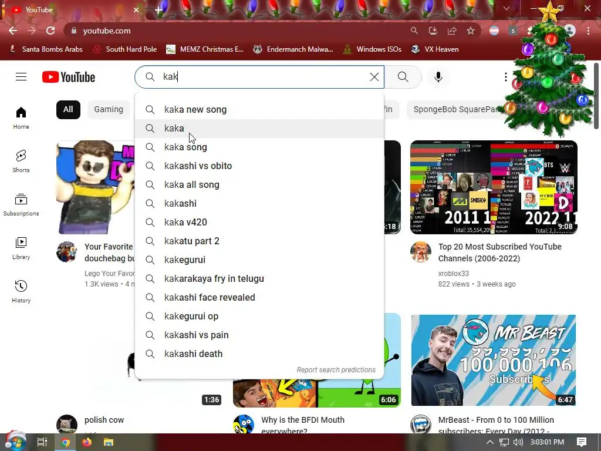Click the site lock icon
This screenshot has height=451, width=601.
pos(74,31)
